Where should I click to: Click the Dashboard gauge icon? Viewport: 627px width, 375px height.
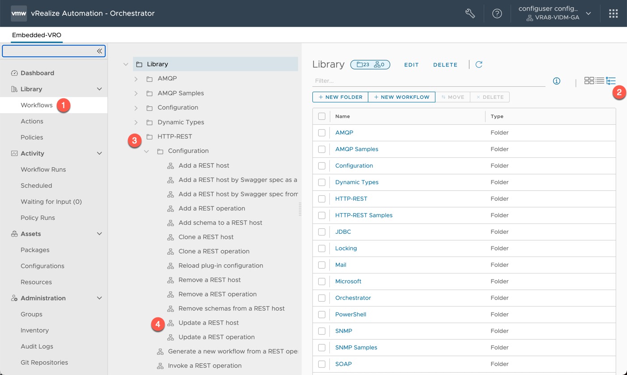pos(14,73)
